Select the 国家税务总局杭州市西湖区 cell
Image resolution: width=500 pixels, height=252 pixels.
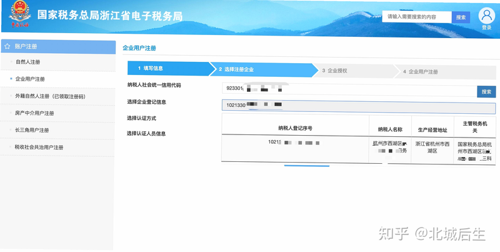click(x=474, y=151)
